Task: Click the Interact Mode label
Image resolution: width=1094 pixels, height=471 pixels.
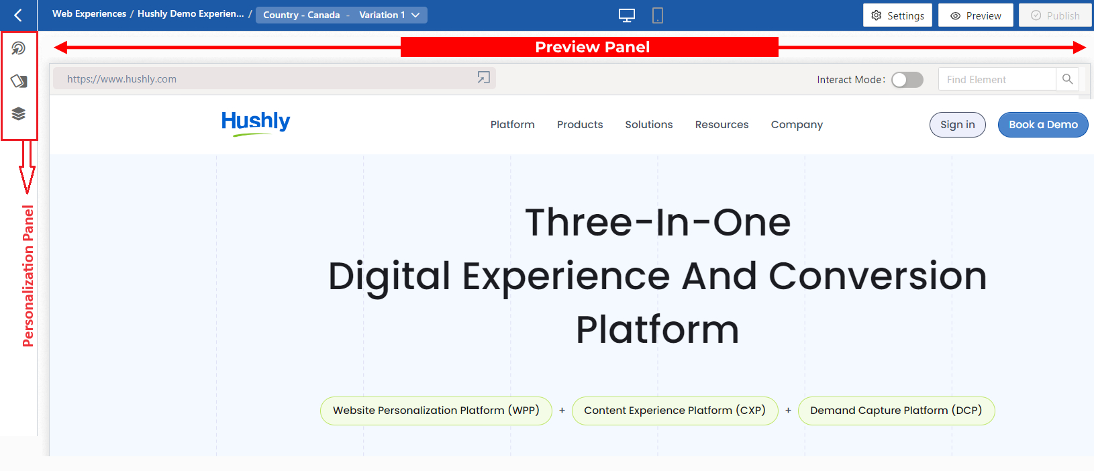Action: click(851, 79)
